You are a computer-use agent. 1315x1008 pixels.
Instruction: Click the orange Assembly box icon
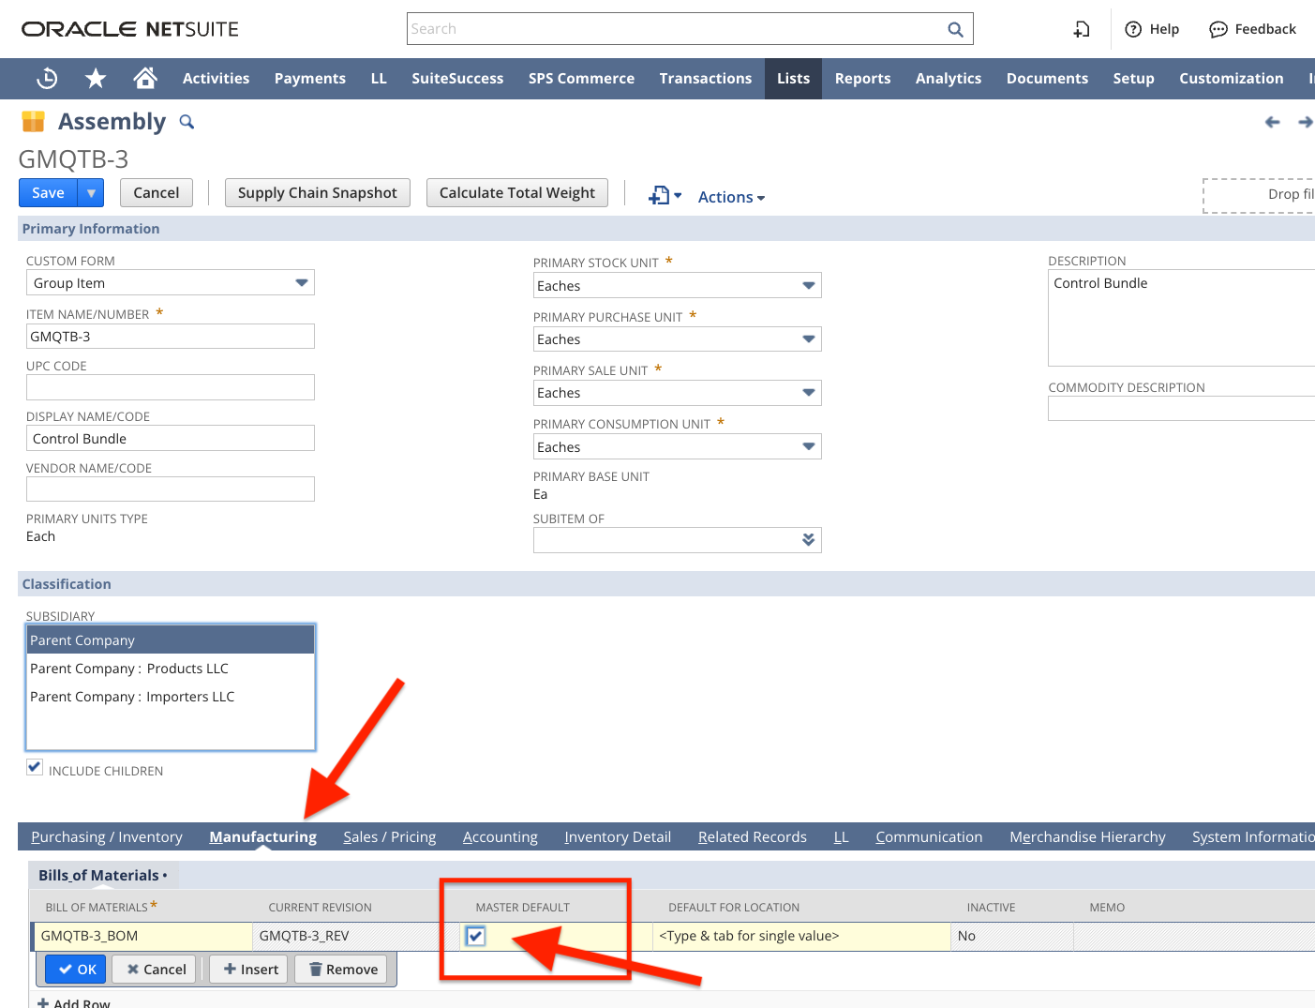point(34,121)
